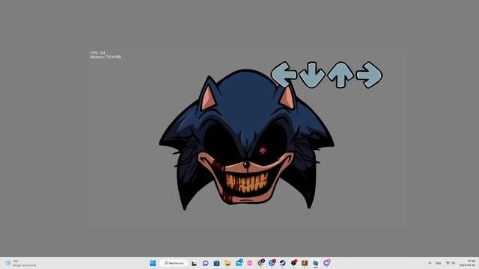Select the active game window taskbar icon
Screen dimensions: 479x269
(316, 263)
